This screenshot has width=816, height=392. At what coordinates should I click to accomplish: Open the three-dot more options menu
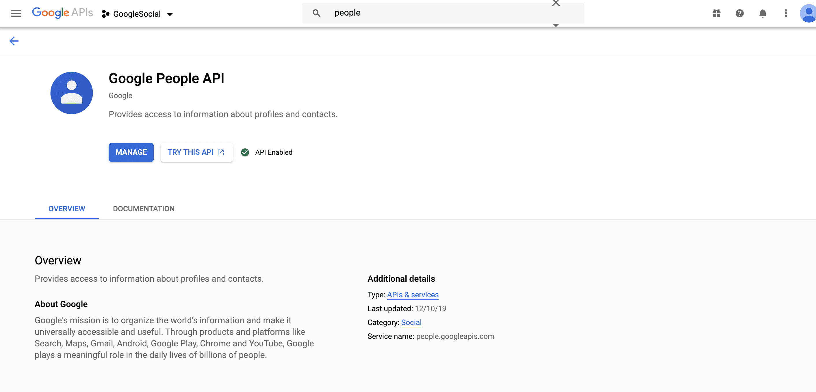[786, 13]
